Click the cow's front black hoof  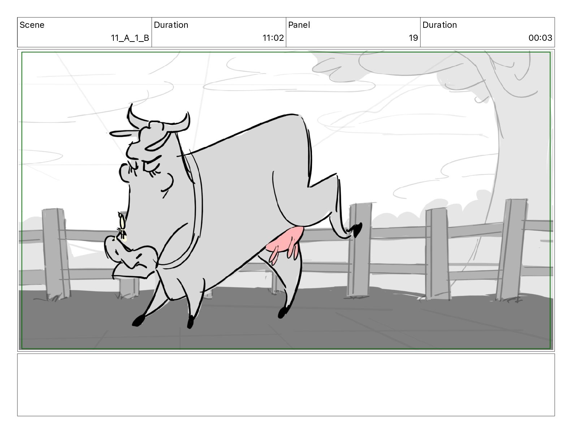pyautogui.click(x=138, y=320)
